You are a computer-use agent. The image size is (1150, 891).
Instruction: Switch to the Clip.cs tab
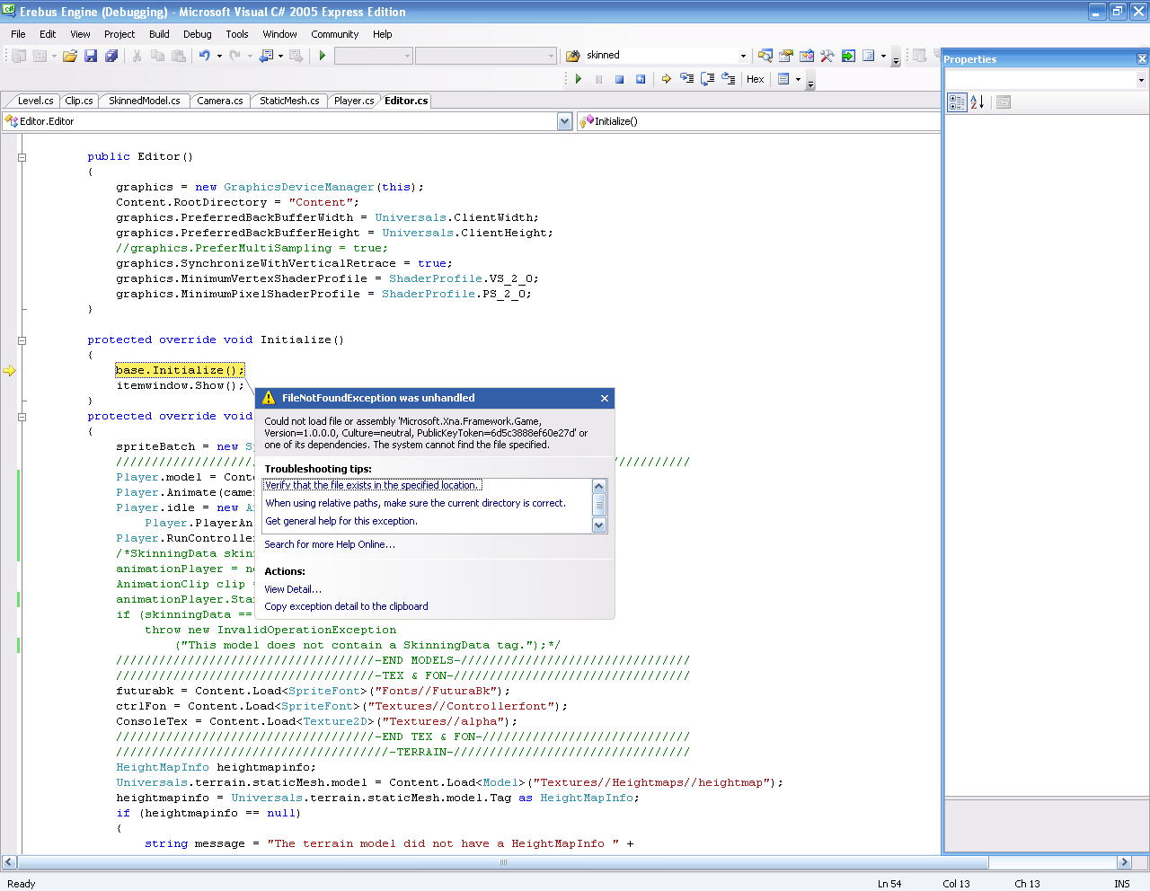click(x=78, y=101)
